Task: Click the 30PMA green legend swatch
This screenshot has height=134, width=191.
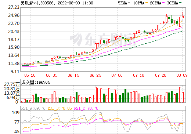Action: (x=180, y=3)
